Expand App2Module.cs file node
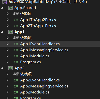100x99 pixels. [x=8, y=92]
